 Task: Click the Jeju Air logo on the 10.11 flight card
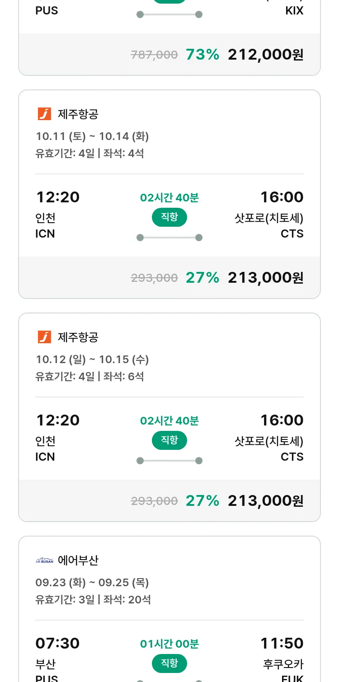44,114
